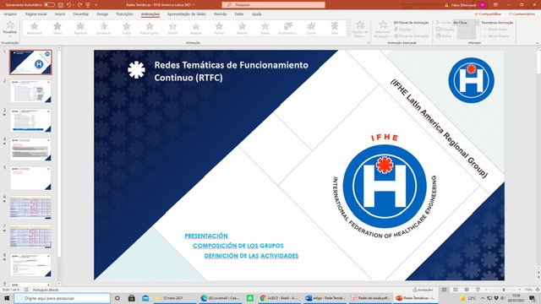Open Opções de Efeito dropdown
The width and height of the screenshot is (541, 304).
click(360, 30)
